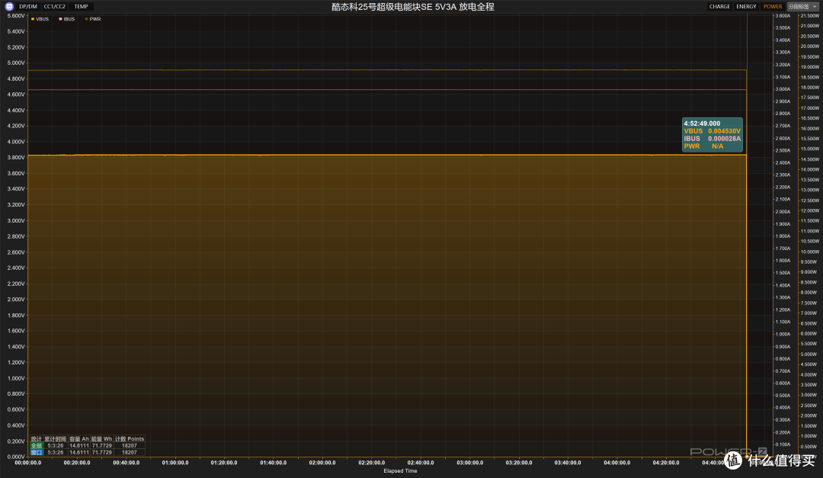Click the 10.000W power axis label
The height and width of the screenshot is (478, 823).
click(x=809, y=252)
